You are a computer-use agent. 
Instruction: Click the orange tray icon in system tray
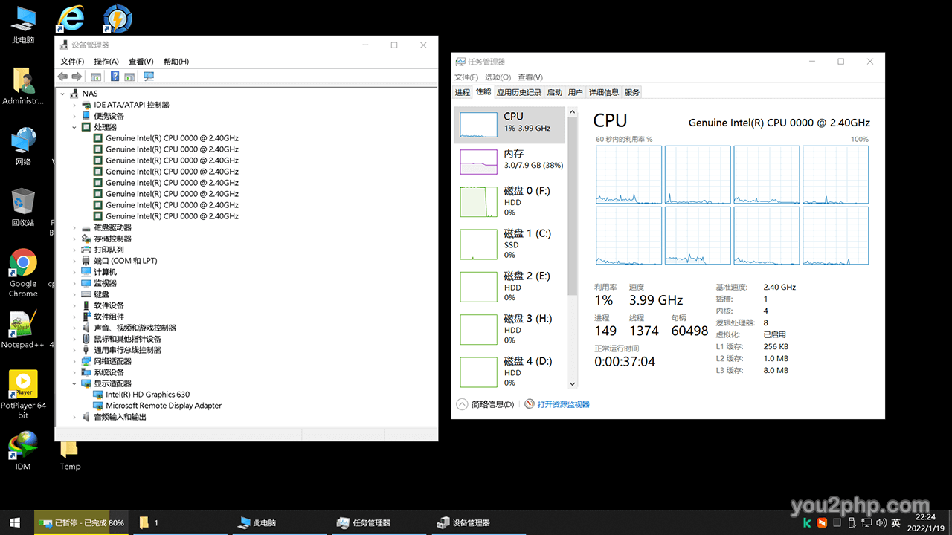pyautogui.click(x=822, y=523)
